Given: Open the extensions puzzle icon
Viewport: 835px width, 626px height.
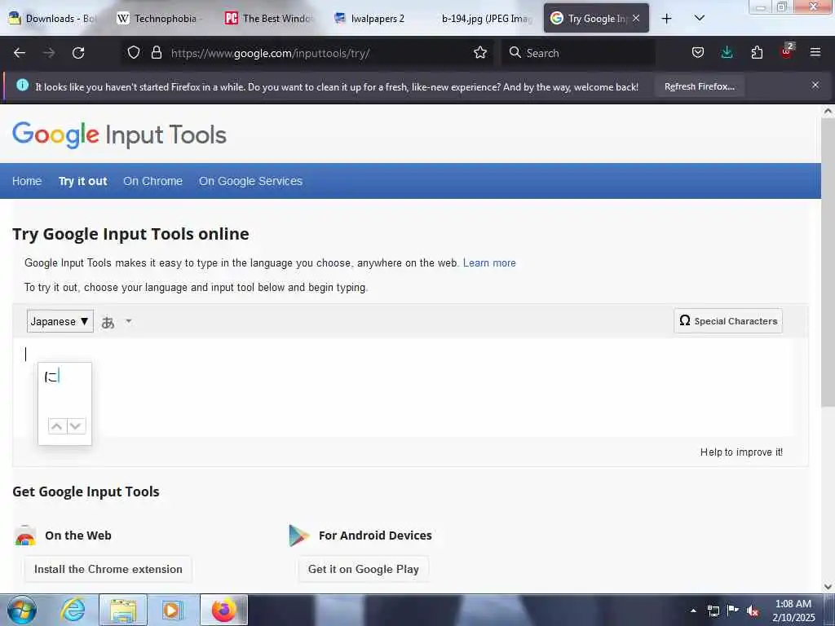Looking at the screenshot, I should point(757,52).
